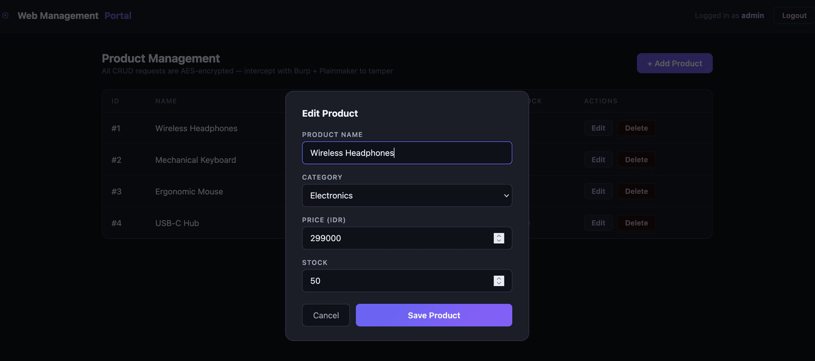Delete the Ergonomic Mouse product
The image size is (815, 361).
636,191
